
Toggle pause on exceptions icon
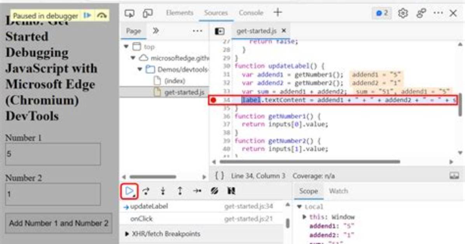tap(231, 191)
